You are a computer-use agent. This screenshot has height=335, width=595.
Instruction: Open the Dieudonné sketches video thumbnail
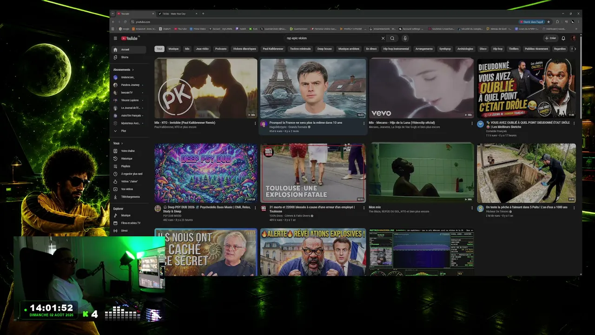click(x=526, y=88)
